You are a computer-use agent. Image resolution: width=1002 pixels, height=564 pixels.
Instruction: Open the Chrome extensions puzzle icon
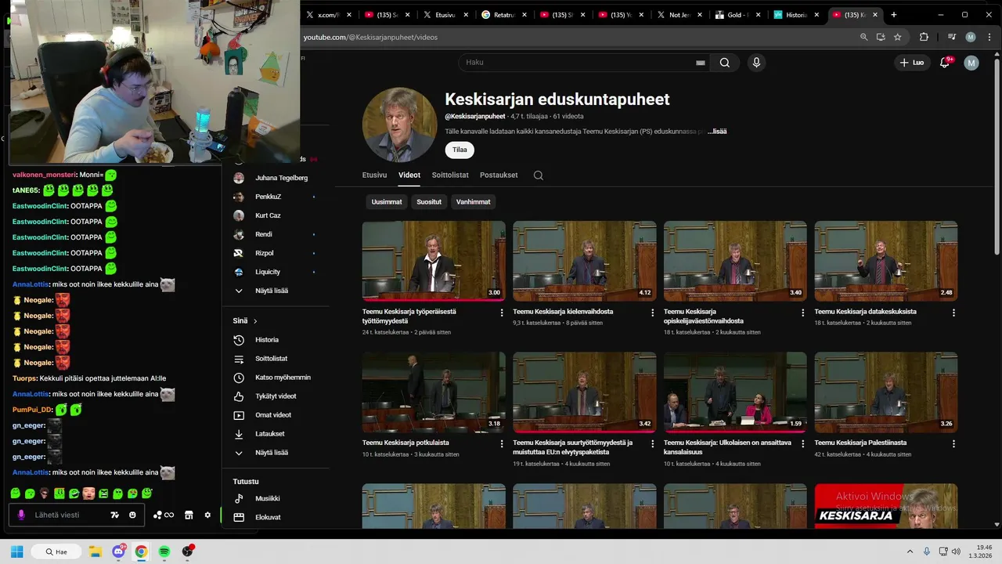(x=924, y=37)
